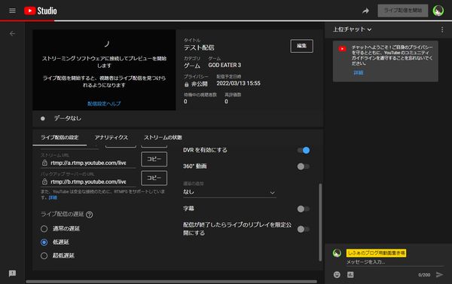This screenshot has width=452, height=284.
Task: Click the YouTube icon in chat welcome
Action: coord(342,49)
